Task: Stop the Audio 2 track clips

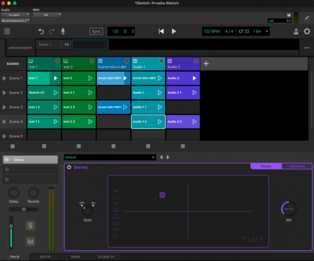Action: pos(183,146)
